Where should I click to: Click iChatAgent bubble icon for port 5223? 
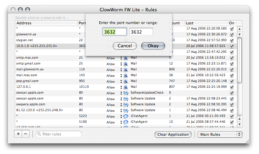tap(126, 116)
